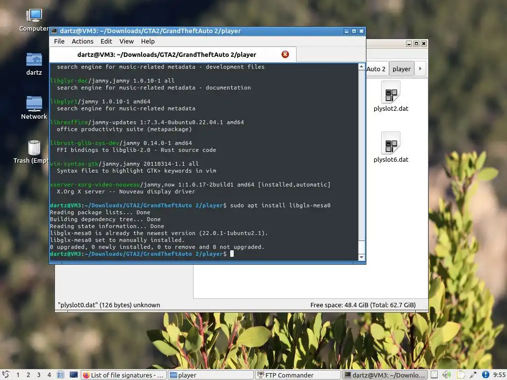Click the terminal window icon in title bar
Screen dimensions: 507x380
pyautogui.click(x=54, y=31)
